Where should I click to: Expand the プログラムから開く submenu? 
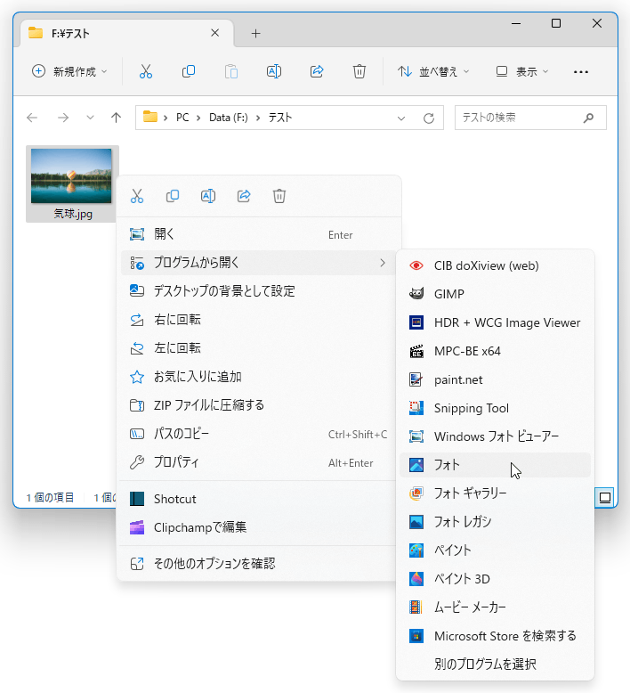pyautogui.click(x=259, y=263)
